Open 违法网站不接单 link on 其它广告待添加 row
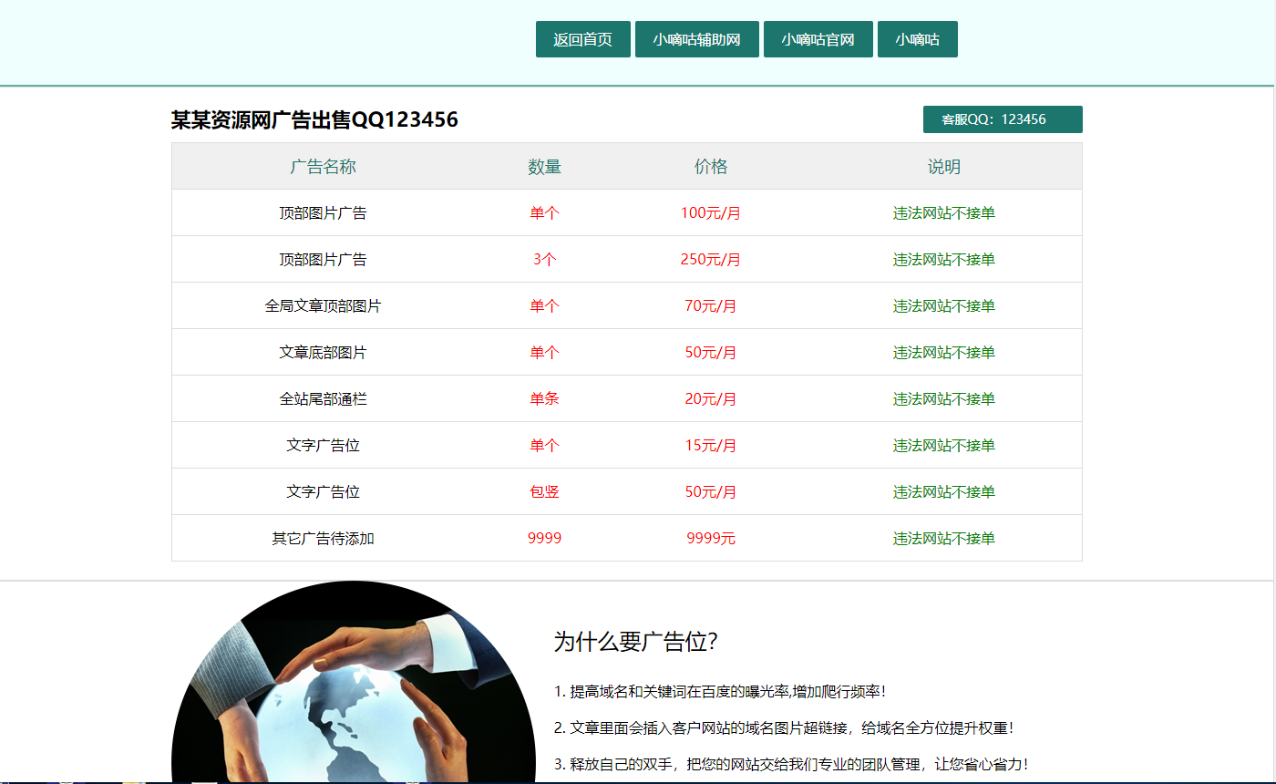This screenshot has width=1276, height=784. pyautogui.click(x=942, y=538)
